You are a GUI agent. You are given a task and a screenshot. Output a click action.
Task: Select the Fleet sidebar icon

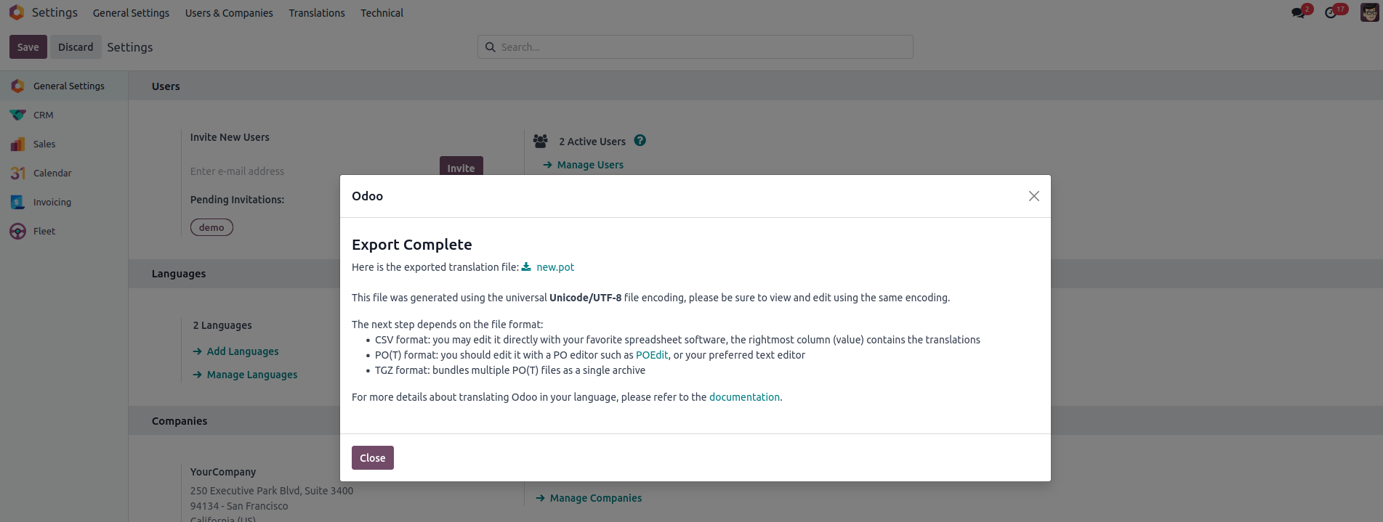[x=18, y=231]
